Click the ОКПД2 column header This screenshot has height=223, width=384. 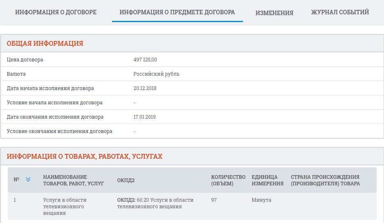[x=126, y=180]
